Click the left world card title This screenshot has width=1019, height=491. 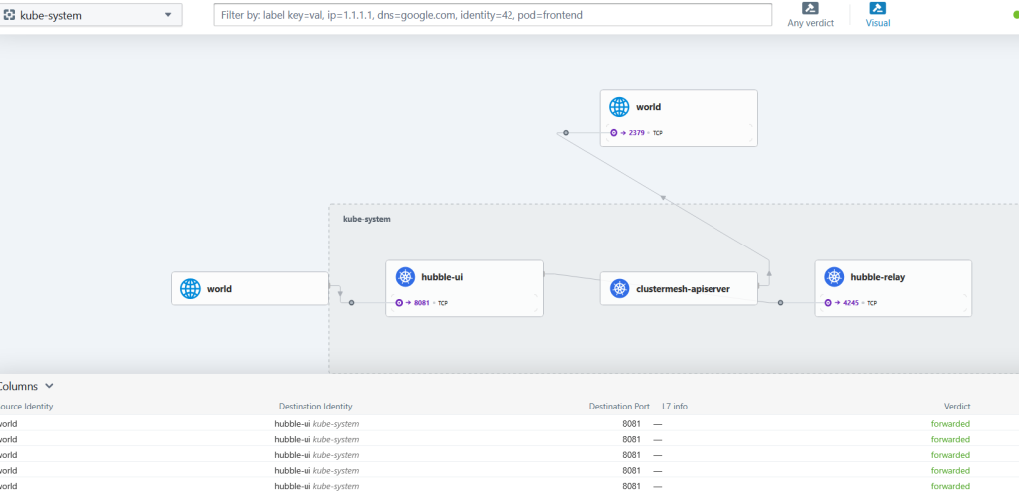coord(220,289)
